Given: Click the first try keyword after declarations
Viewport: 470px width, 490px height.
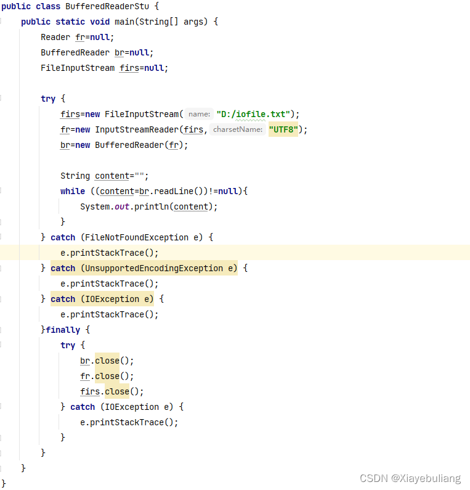Looking at the screenshot, I should click(x=48, y=99).
